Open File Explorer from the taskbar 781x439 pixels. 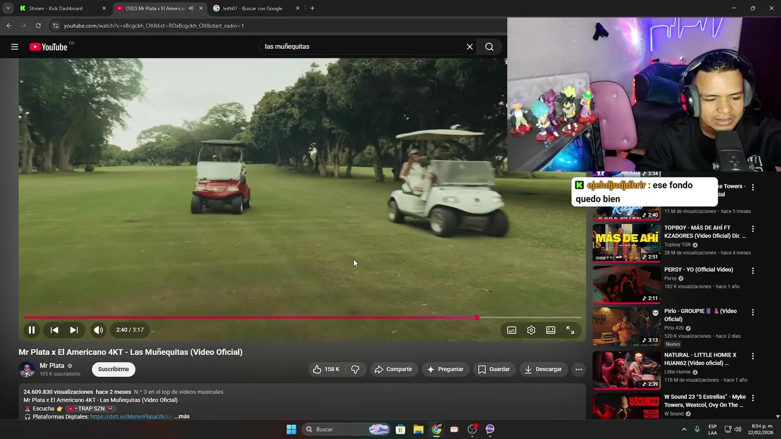(x=419, y=429)
